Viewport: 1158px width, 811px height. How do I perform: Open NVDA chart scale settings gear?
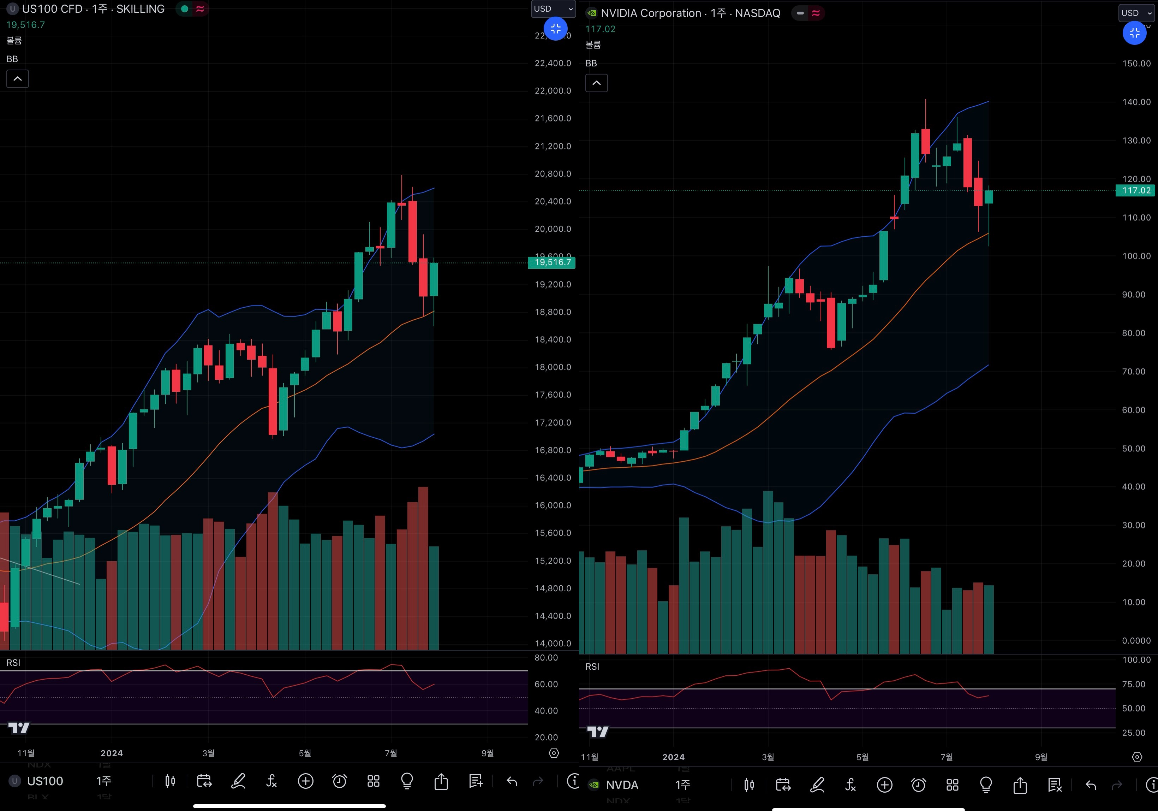[x=1137, y=757]
